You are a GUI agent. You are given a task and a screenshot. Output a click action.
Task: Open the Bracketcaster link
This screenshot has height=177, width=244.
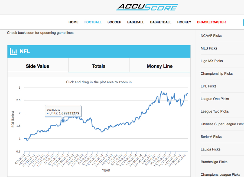pos(211,22)
